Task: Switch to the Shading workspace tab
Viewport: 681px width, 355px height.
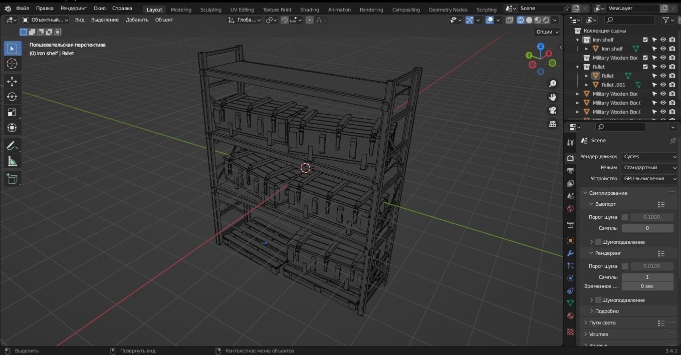Action: (309, 10)
